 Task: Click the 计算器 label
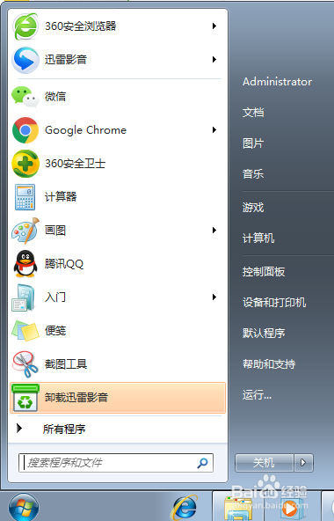tap(61, 197)
